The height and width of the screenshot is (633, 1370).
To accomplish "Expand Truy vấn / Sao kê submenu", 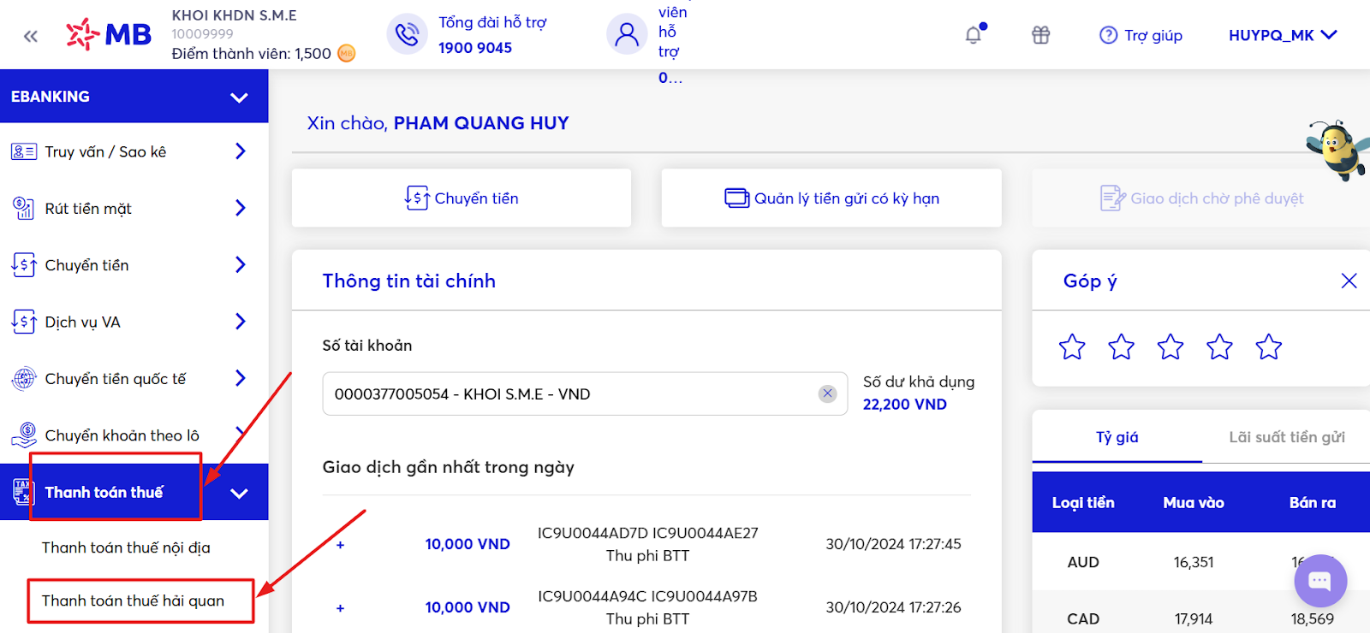I will [x=241, y=151].
